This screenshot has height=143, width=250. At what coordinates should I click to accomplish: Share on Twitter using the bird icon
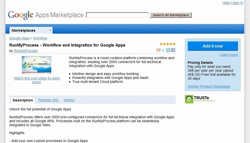[x=163, y=50]
